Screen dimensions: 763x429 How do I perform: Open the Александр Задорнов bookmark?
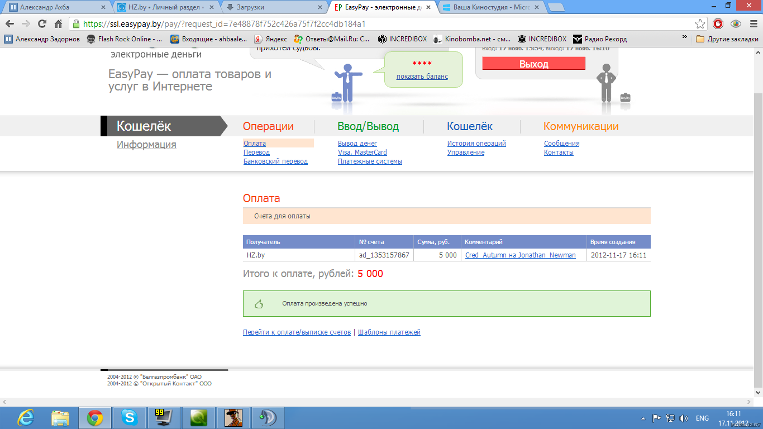click(x=42, y=39)
